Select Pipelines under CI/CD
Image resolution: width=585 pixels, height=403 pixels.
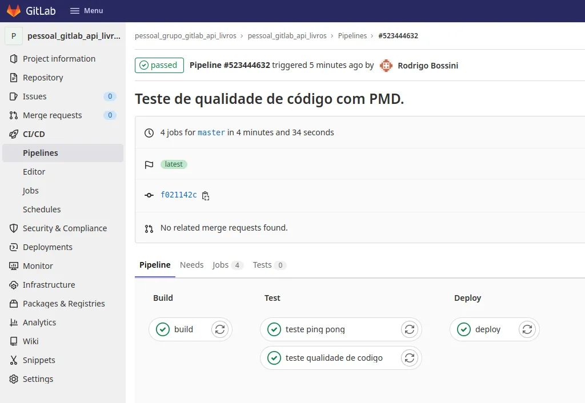point(63,153)
